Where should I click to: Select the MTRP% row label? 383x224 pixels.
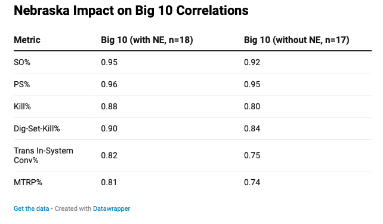pos(28,182)
